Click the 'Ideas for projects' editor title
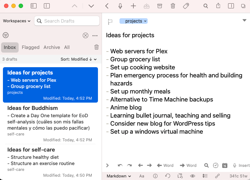The image size is (250, 180). click(x=130, y=35)
